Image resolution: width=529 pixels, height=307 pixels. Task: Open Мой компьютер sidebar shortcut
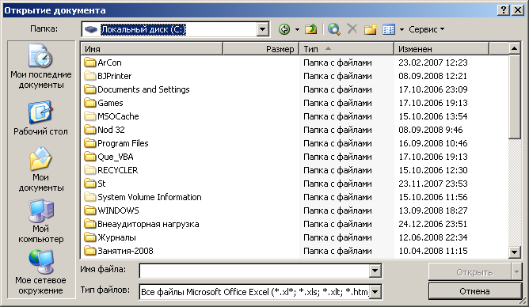(x=41, y=221)
